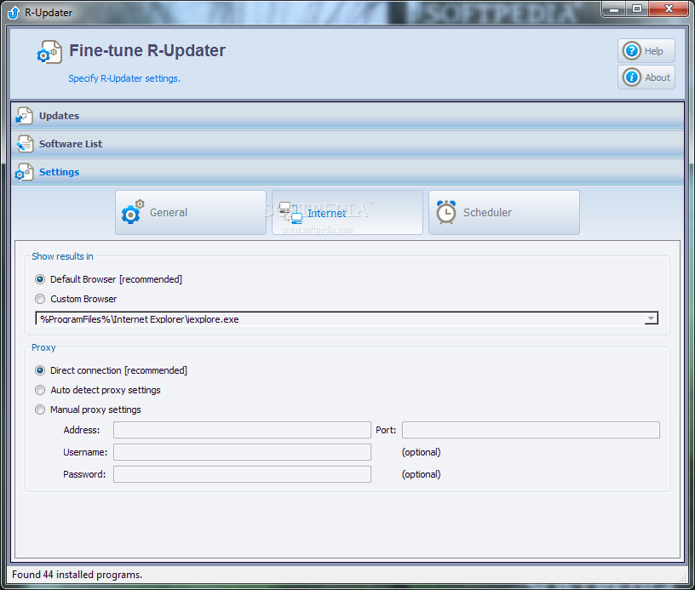Click the Internet tab computers icon
Image resolution: width=695 pixels, height=590 pixels.
click(290, 213)
